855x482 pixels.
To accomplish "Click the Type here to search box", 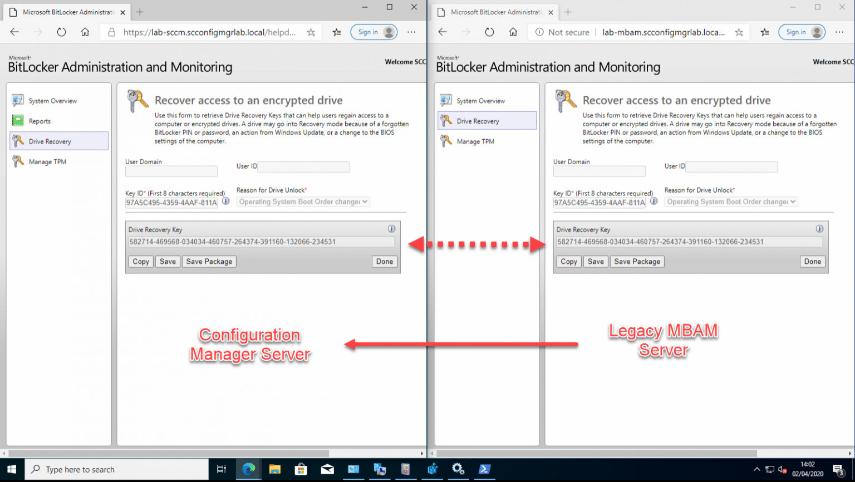I will coord(117,469).
